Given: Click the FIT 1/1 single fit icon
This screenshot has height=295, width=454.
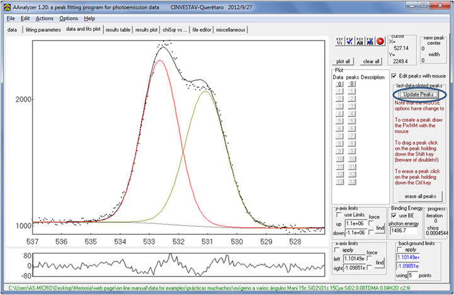Looking at the screenshot, I should 339,42.
